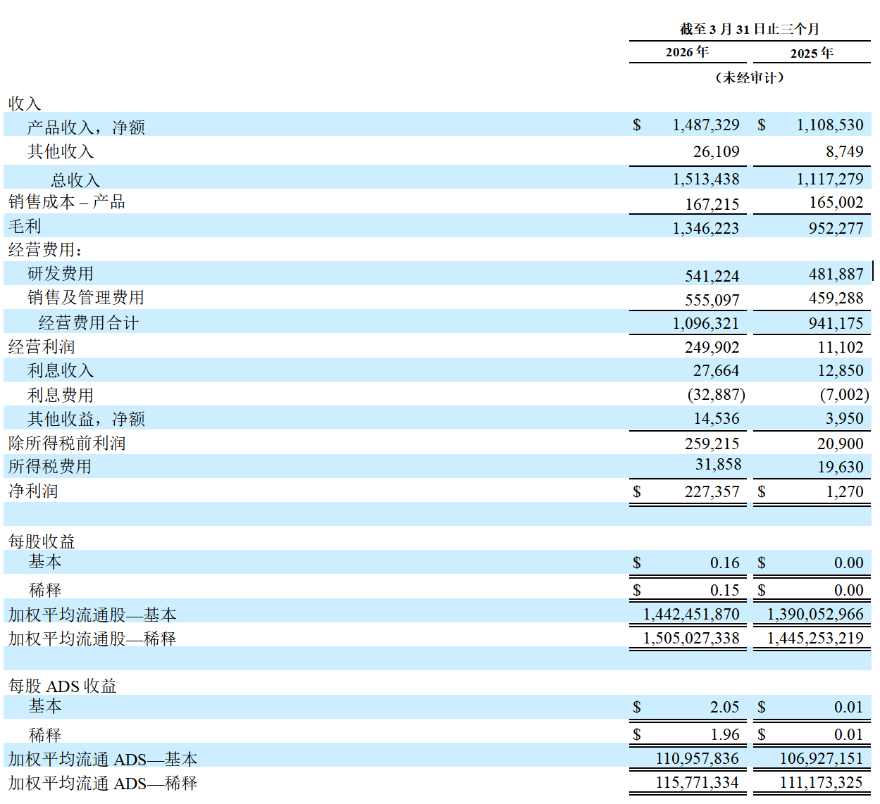Click the 收入 section label
The height and width of the screenshot is (804, 880).
click(x=25, y=103)
